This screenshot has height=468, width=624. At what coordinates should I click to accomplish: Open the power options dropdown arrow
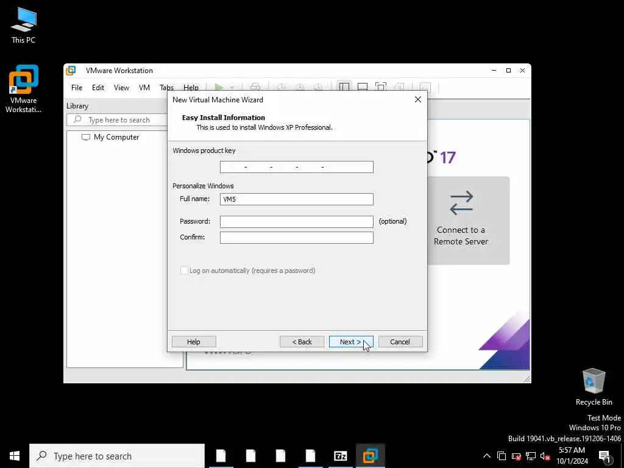coord(232,88)
